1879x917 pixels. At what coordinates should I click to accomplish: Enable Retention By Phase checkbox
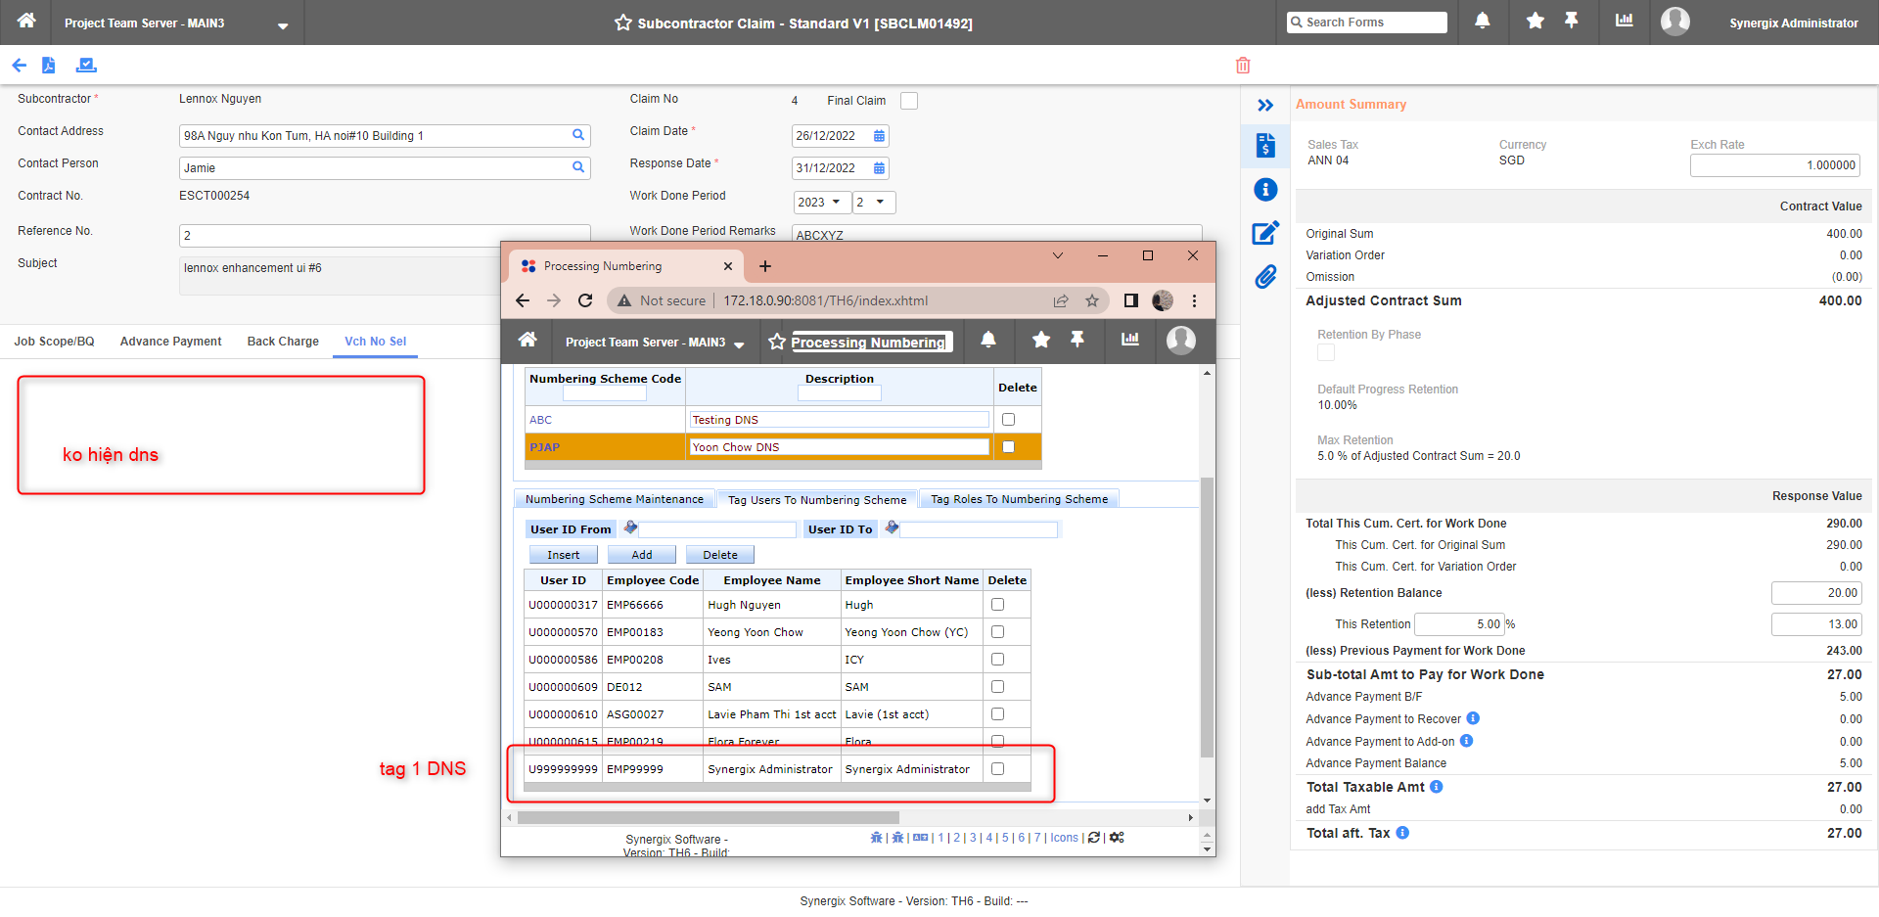(x=1326, y=352)
